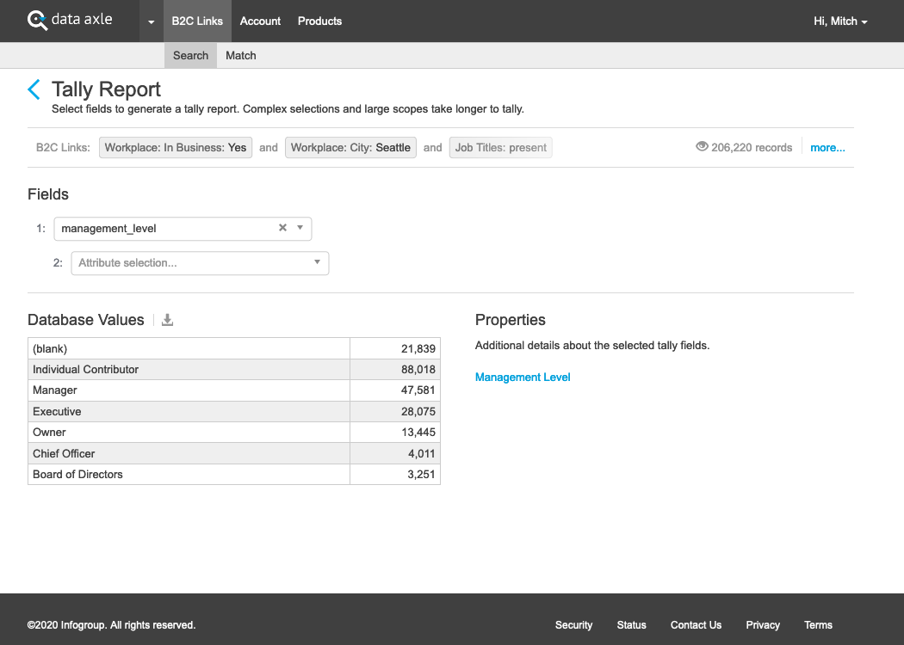Screen dimensions: 904x645
Task: Click the more... filters link
Action: tap(827, 147)
